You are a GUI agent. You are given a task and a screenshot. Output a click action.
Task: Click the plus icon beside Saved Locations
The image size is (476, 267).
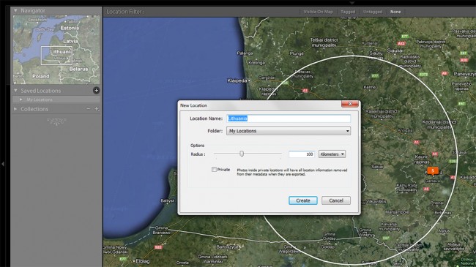tap(96, 91)
